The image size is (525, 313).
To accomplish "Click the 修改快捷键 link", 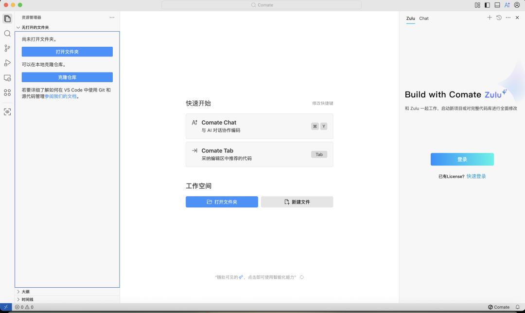I will coord(322,103).
